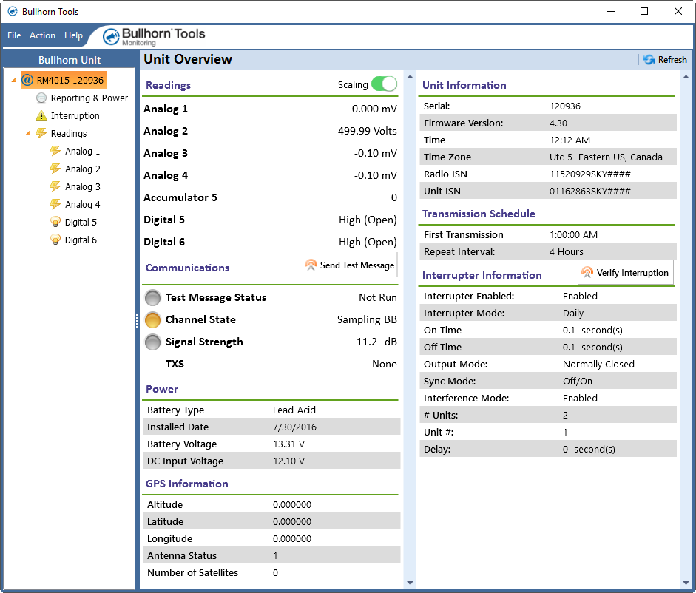
Task: Click the Unit ISN value 01162863SKY####
Action: pyautogui.click(x=590, y=191)
